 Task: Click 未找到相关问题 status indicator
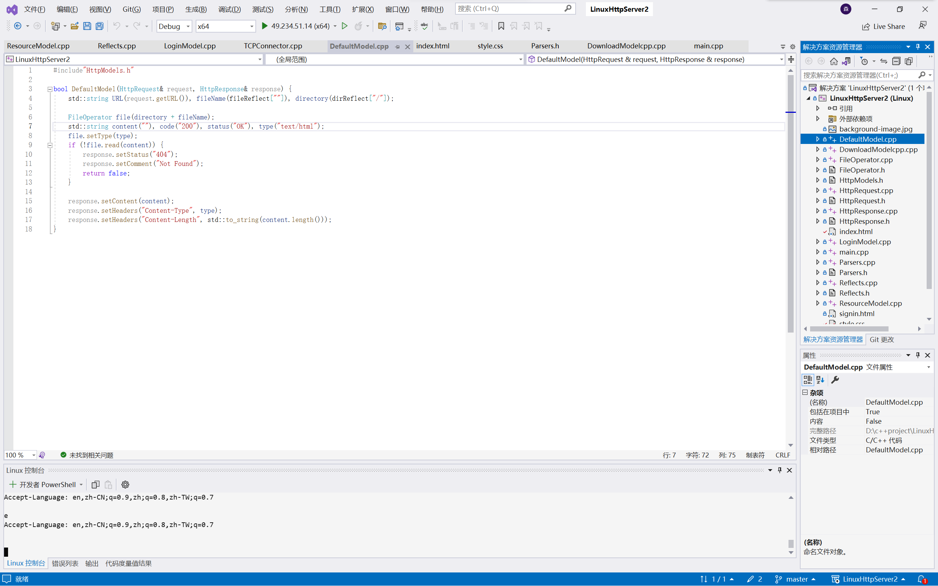click(87, 455)
